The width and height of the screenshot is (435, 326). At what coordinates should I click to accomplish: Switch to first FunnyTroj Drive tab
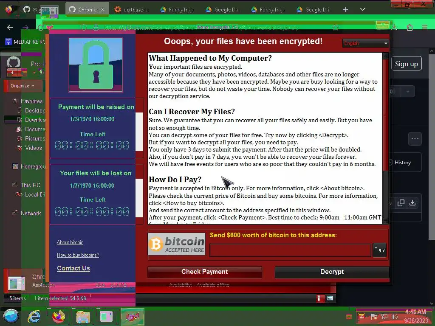[x=178, y=9]
